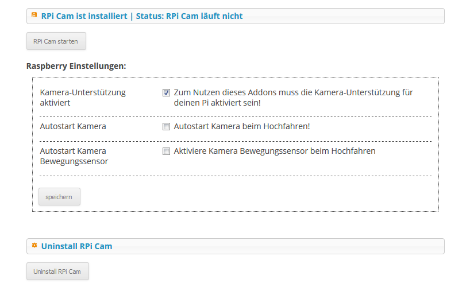
Task: Select the Raspberry Einstellungen heading text
Action: coord(76,66)
